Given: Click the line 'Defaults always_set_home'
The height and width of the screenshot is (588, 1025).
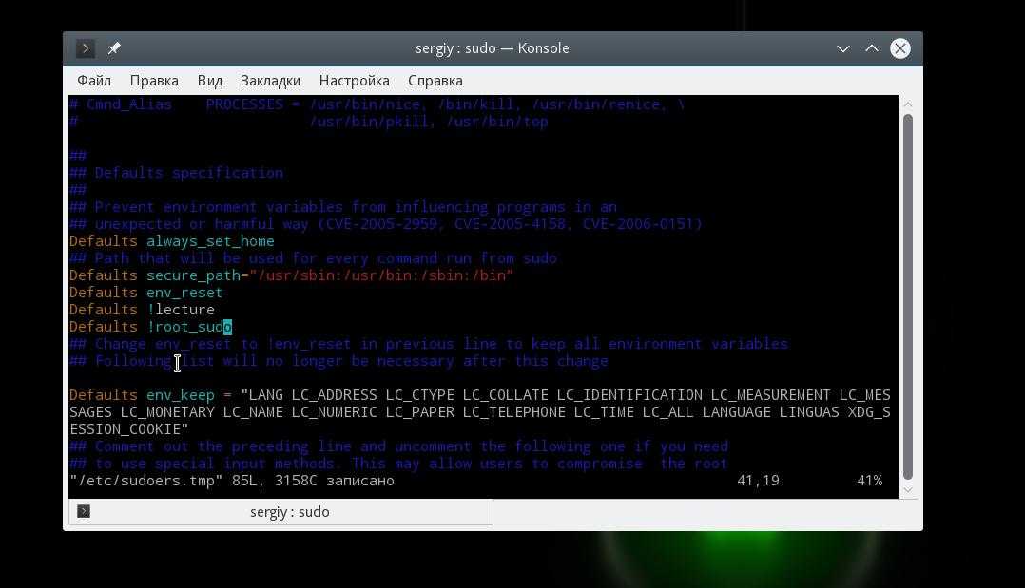Looking at the screenshot, I should click(x=172, y=241).
